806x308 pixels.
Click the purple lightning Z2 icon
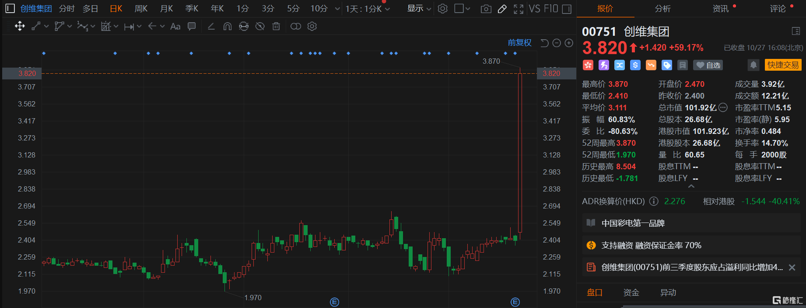click(x=604, y=65)
